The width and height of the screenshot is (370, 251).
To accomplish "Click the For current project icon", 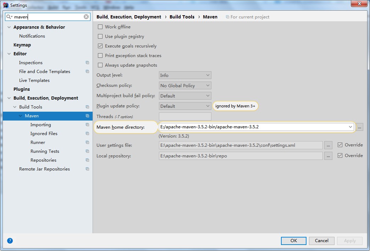I will pos(227,17).
